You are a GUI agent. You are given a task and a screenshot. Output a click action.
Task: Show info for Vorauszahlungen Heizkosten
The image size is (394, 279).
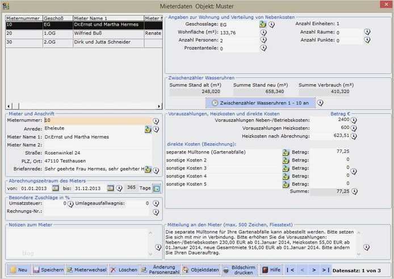[x=354, y=128]
